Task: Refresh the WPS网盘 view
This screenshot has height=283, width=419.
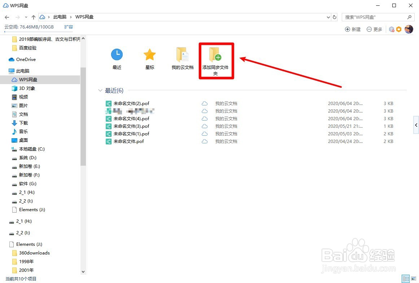Action: click(335, 17)
